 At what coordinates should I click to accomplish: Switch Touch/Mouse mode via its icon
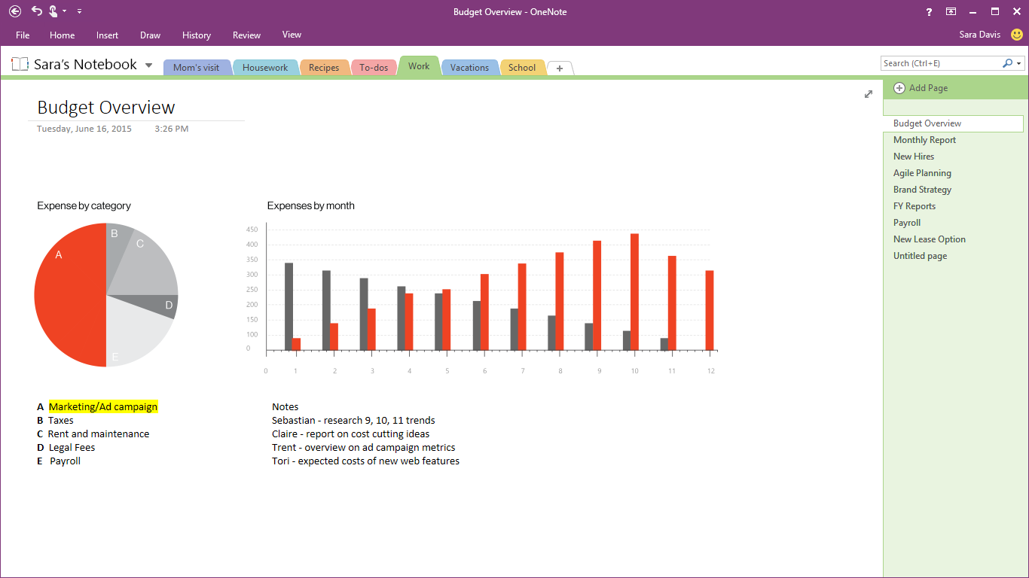[51, 11]
